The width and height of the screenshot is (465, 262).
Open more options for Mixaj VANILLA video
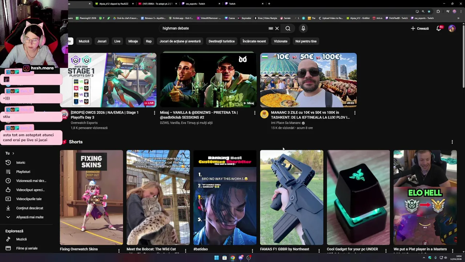tap(255, 113)
